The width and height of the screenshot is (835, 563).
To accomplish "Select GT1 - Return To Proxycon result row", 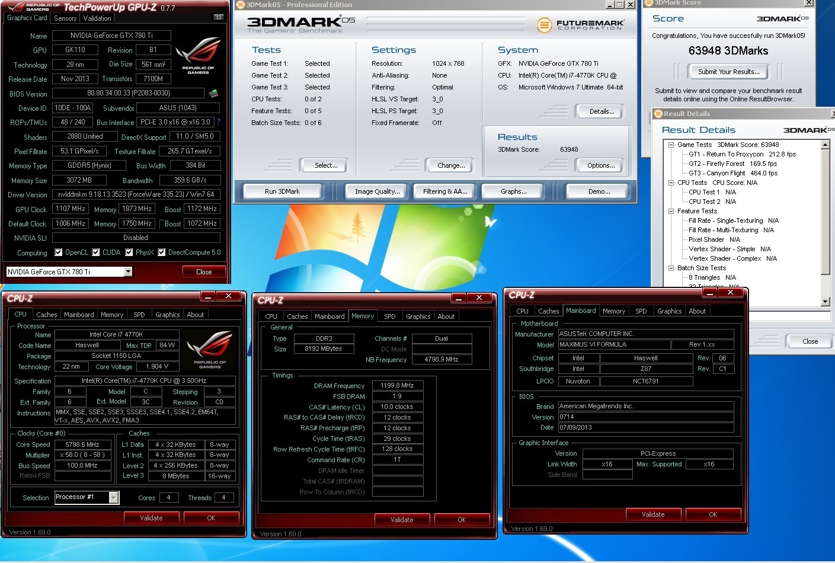I will (x=742, y=154).
